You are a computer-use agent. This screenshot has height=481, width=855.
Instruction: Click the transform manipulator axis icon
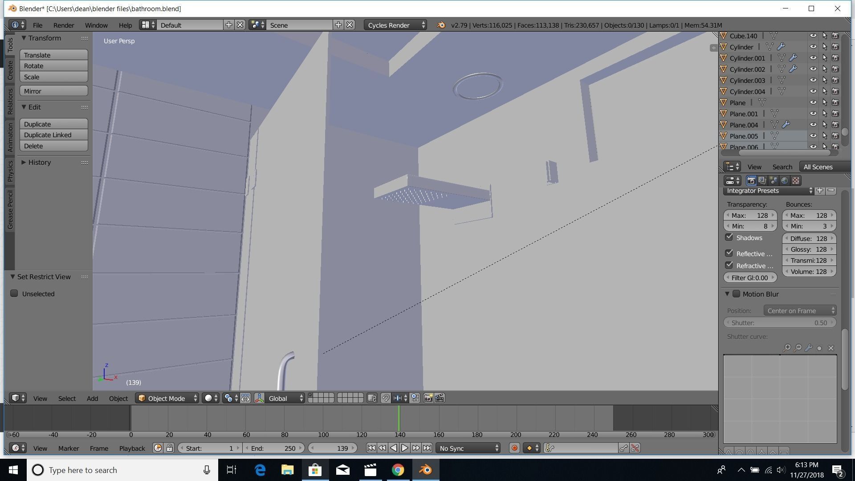pyautogui.click(x=259, y=398)
